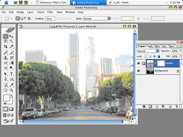The width and height of the screenshot is (183, 137).
Task: Open the layer blend mode dropdown
Action: click(x=148, y=51)
